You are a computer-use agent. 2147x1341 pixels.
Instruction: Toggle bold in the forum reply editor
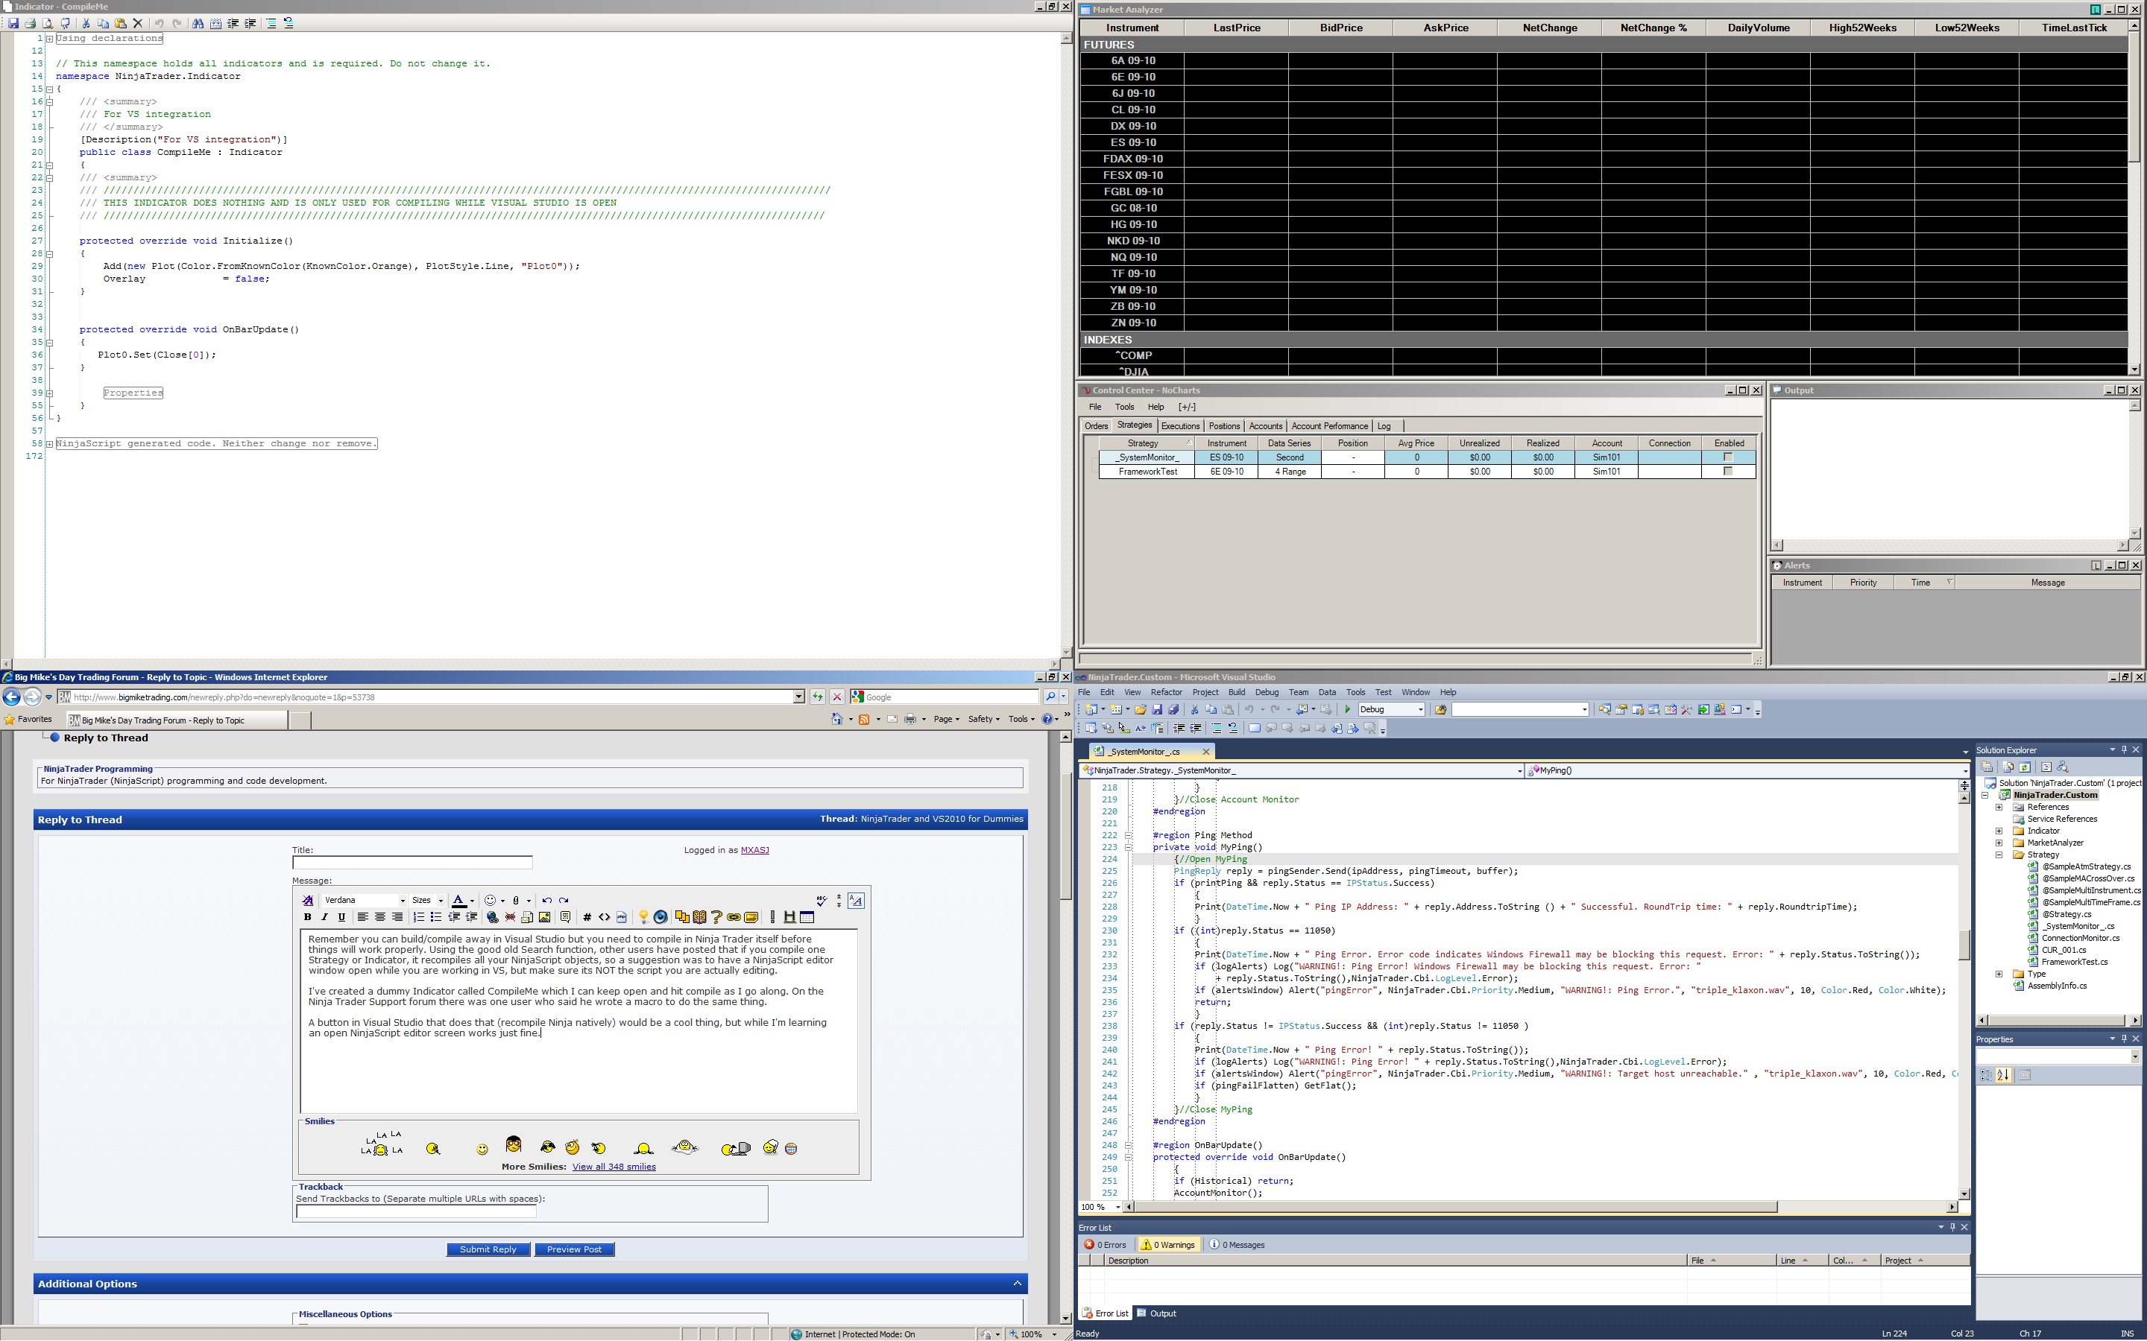pyautogui.click(x=307, y=917)
